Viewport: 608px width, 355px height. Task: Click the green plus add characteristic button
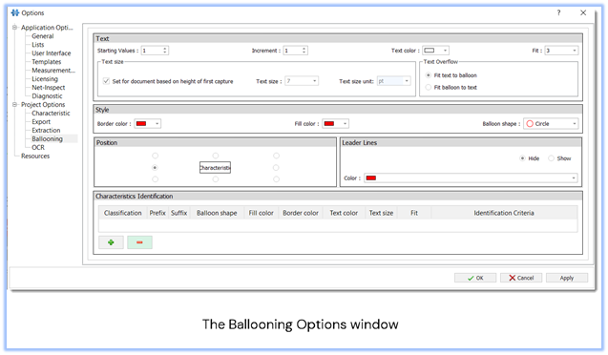(x=111, y=242)
